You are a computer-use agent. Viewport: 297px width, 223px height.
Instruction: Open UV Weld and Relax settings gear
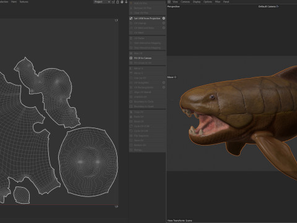pyautogui.click(x=163, y=28)
